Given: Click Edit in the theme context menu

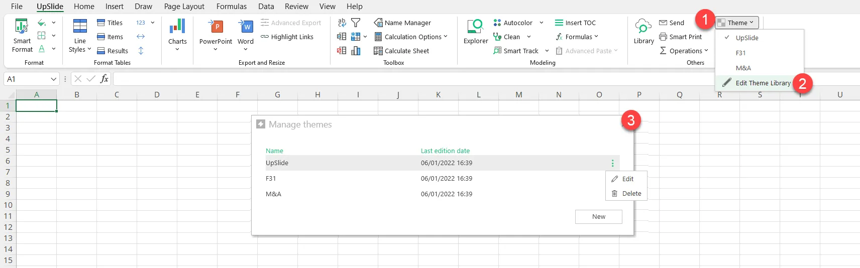Looking at the screenshot, I should [626, 179].
